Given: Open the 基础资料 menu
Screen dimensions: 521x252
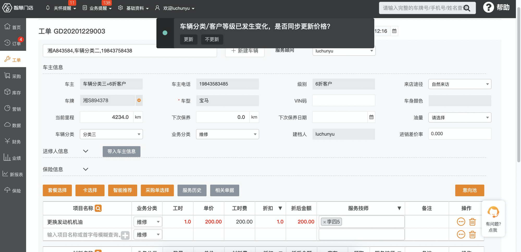Looking at the screenshot, I should click(133, 8).
